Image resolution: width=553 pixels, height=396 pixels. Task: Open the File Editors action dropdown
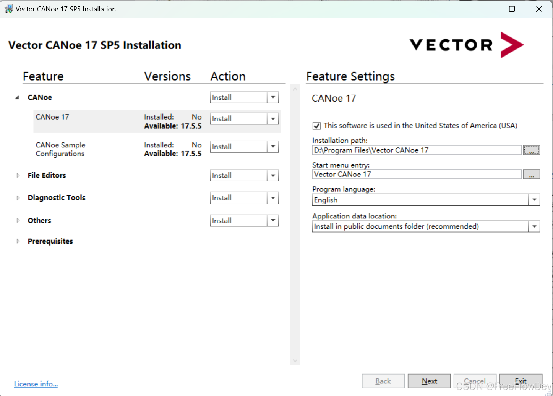click(x=273, y=175)
